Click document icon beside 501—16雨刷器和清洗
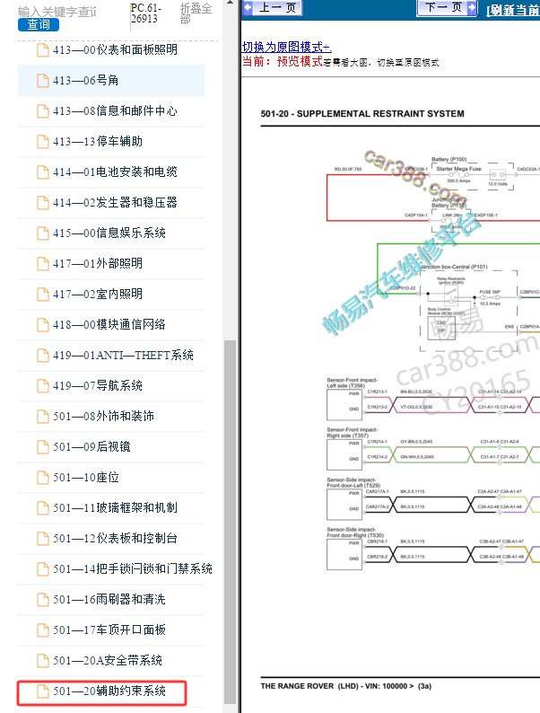Screen dimensions: 540x713 click(x=43, y=599)
